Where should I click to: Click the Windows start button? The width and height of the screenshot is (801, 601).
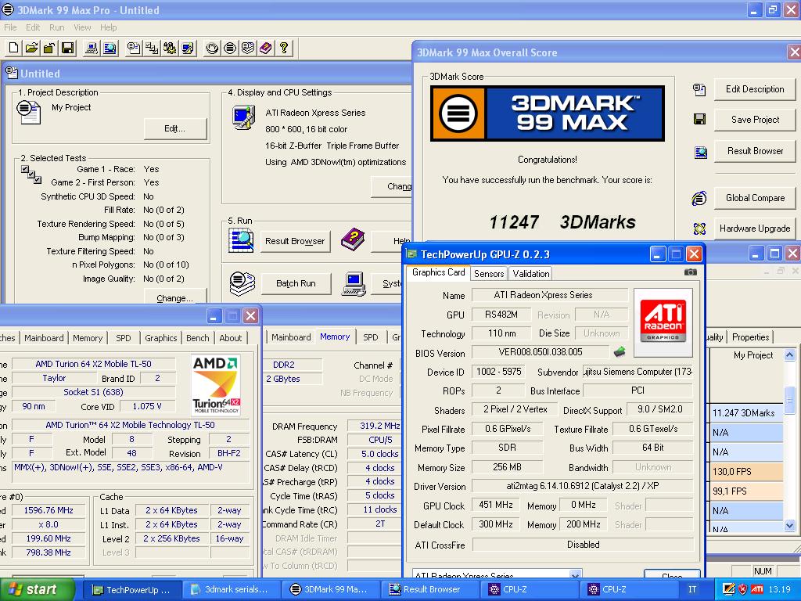[x=37, y=589]
